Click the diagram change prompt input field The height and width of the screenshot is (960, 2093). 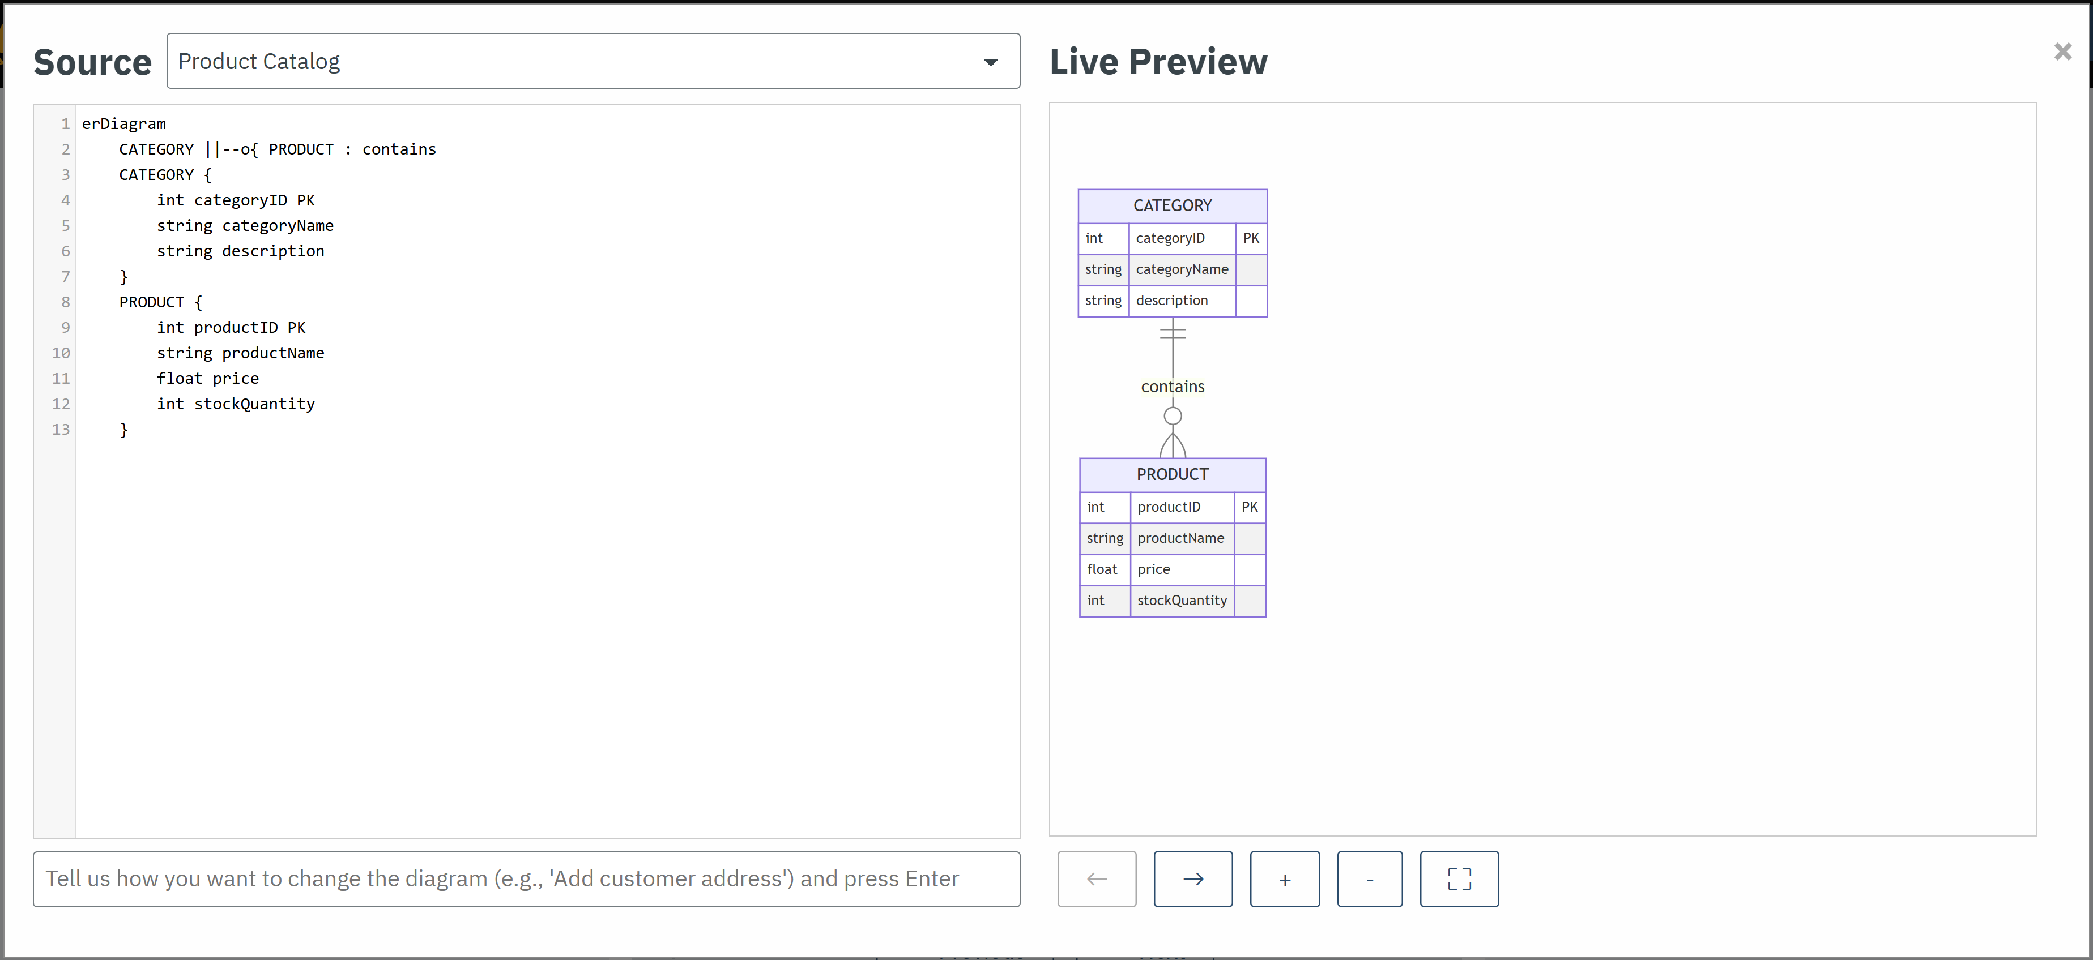(526, 879)
